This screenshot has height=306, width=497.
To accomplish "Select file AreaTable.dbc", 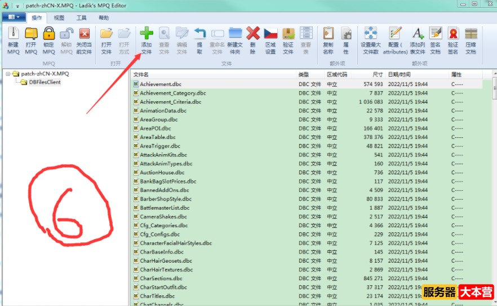I will point(158,137).
